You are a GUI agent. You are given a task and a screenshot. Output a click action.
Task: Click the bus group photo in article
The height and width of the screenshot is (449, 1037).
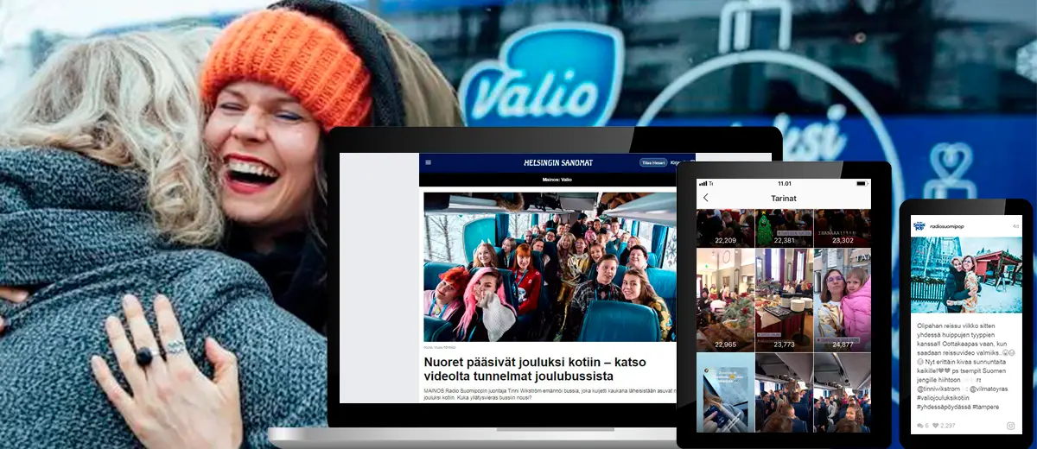click(549, 266)
